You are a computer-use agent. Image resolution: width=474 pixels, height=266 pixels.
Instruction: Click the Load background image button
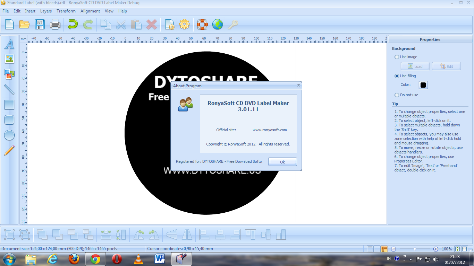[x=415, y=66]
